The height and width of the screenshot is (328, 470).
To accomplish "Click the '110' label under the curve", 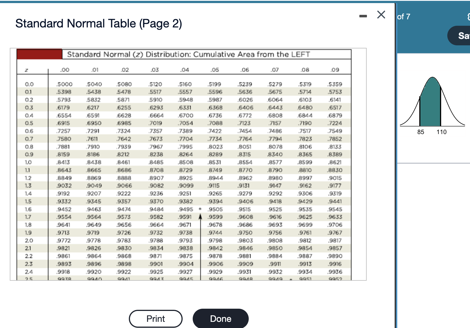I will tap(442, 132).
